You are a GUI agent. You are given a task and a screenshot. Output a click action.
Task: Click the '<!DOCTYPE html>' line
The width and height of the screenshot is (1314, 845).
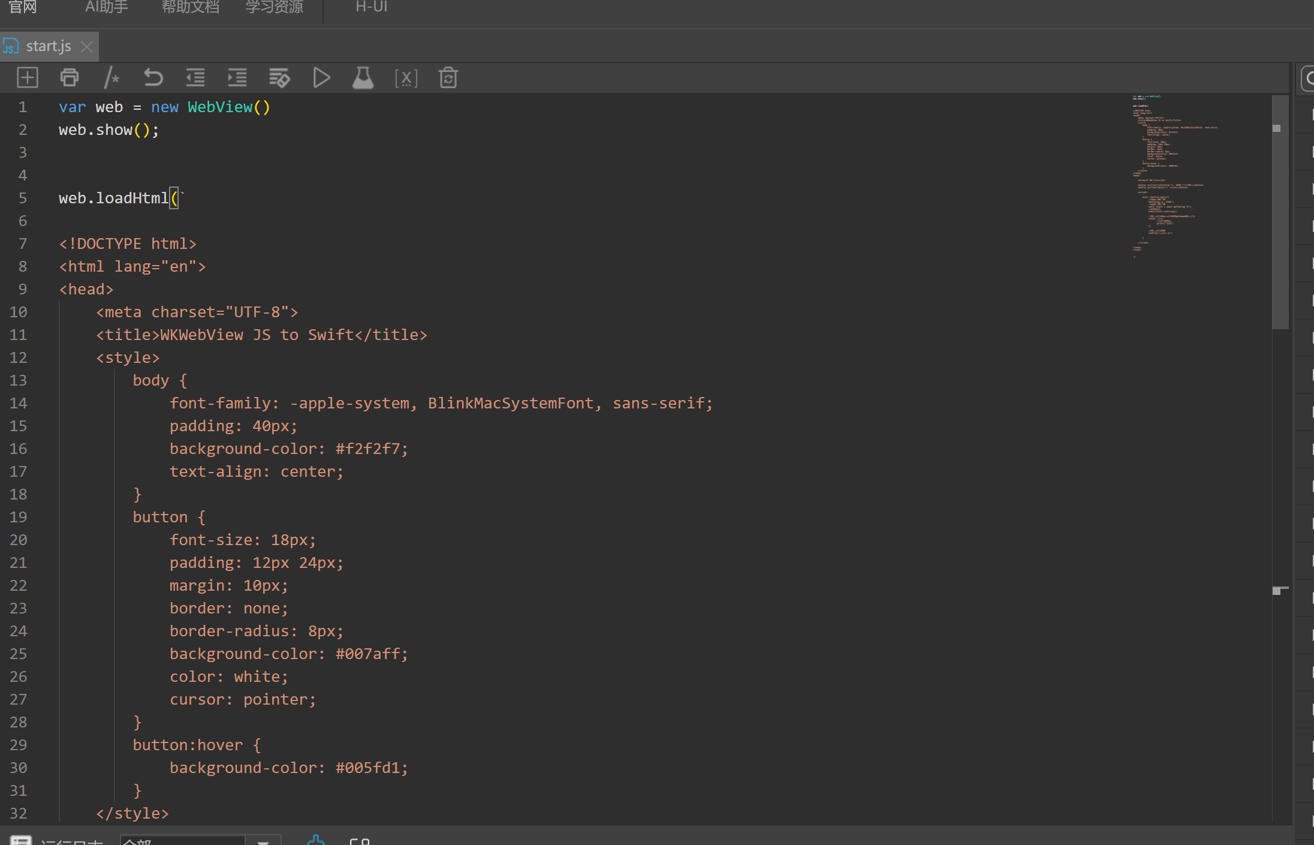(x=128, y=244)
